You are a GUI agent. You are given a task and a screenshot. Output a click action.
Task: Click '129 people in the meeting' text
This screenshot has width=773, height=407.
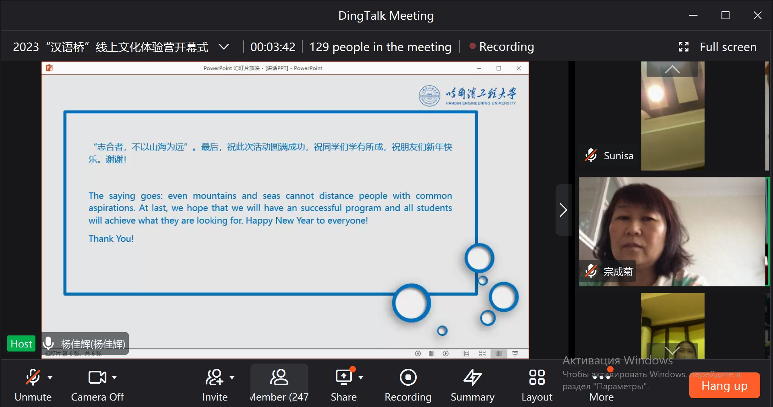point(380,47)
